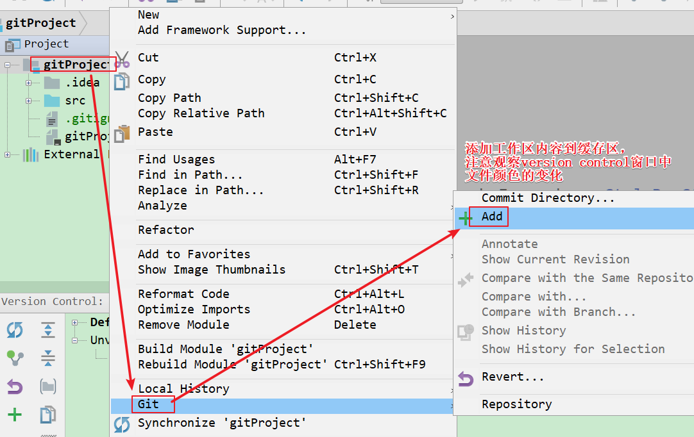Click the Collapse All icon in Version Control
This screenshot has height=437, width=694.
coord(48,358)
